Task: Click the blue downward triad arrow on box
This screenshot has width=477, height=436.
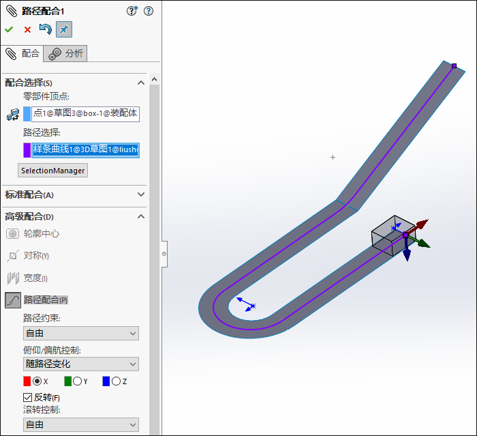Action: 407,253
